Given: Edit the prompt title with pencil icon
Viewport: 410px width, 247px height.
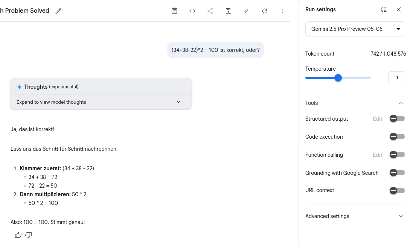Looking at the screenshot, I should (58, 11).
